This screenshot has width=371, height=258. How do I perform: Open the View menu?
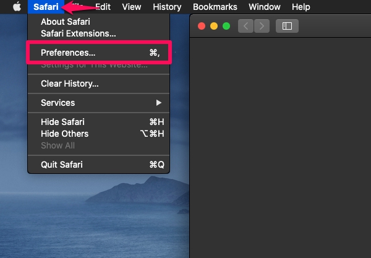point(132,7)
